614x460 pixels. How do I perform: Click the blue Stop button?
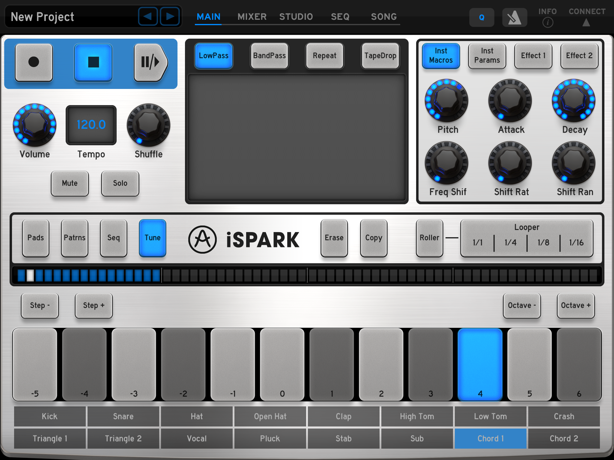(93, 62)
